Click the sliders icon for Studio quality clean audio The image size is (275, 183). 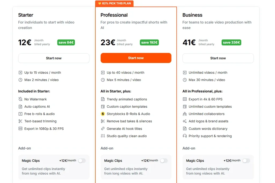coord(103,136)
